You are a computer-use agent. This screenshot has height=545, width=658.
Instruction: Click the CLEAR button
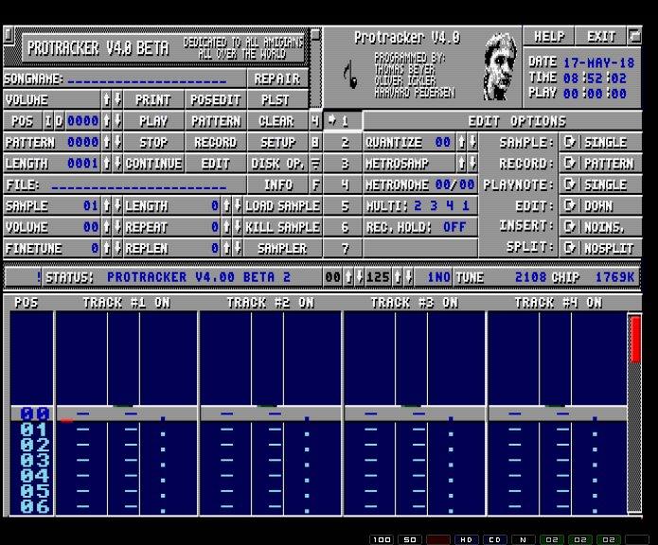coord(277,121)
